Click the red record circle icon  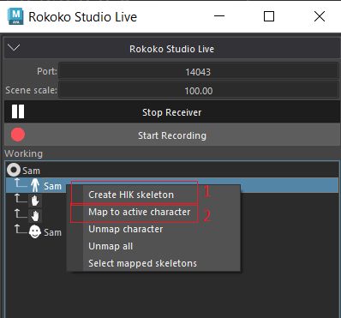[x=18, y=135]
